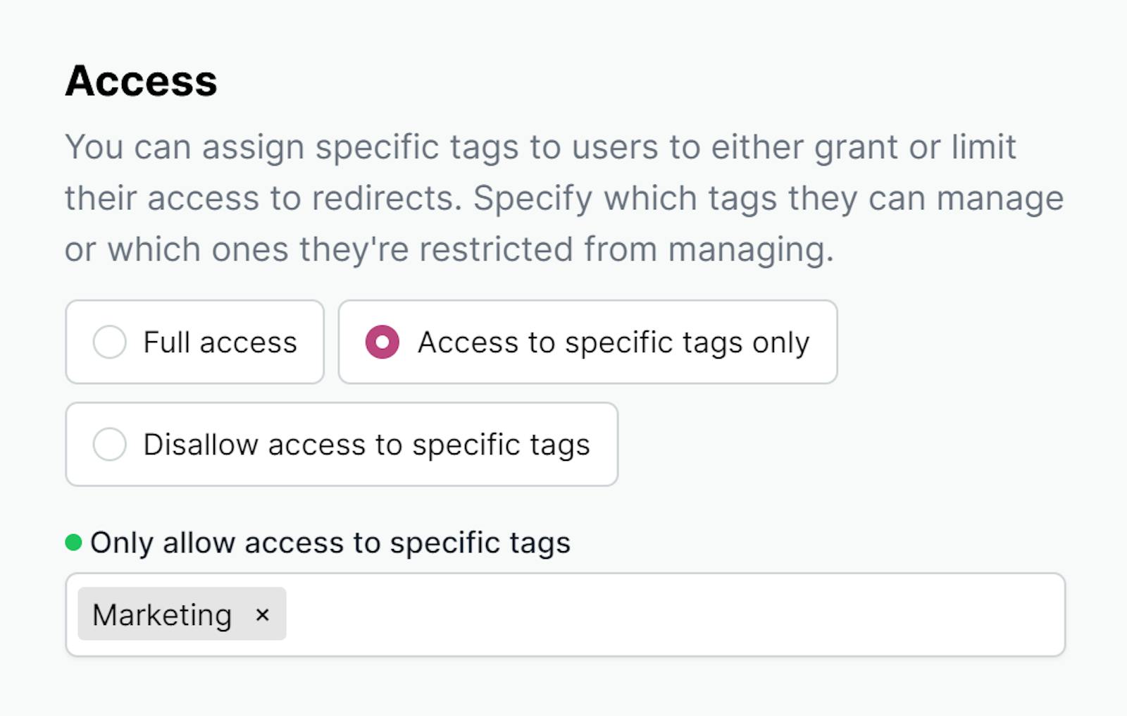The image size is (1127, 716).
Task: Click the green dot beside the tags label
Action: click(73, 543)
